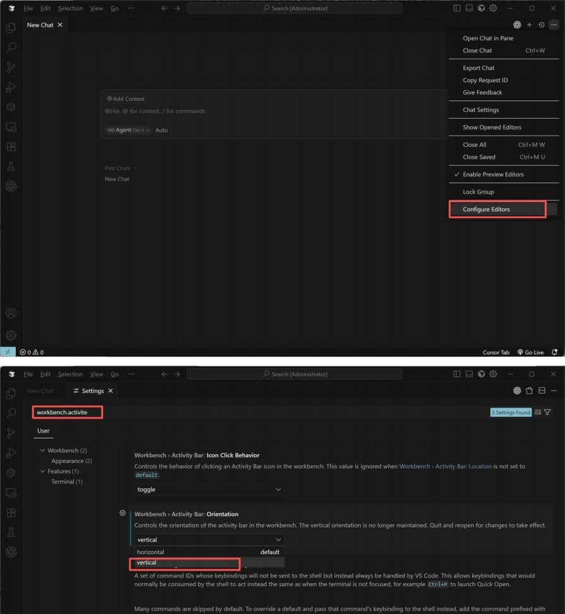Open the Search view in the activity bar

coord(9,47)
